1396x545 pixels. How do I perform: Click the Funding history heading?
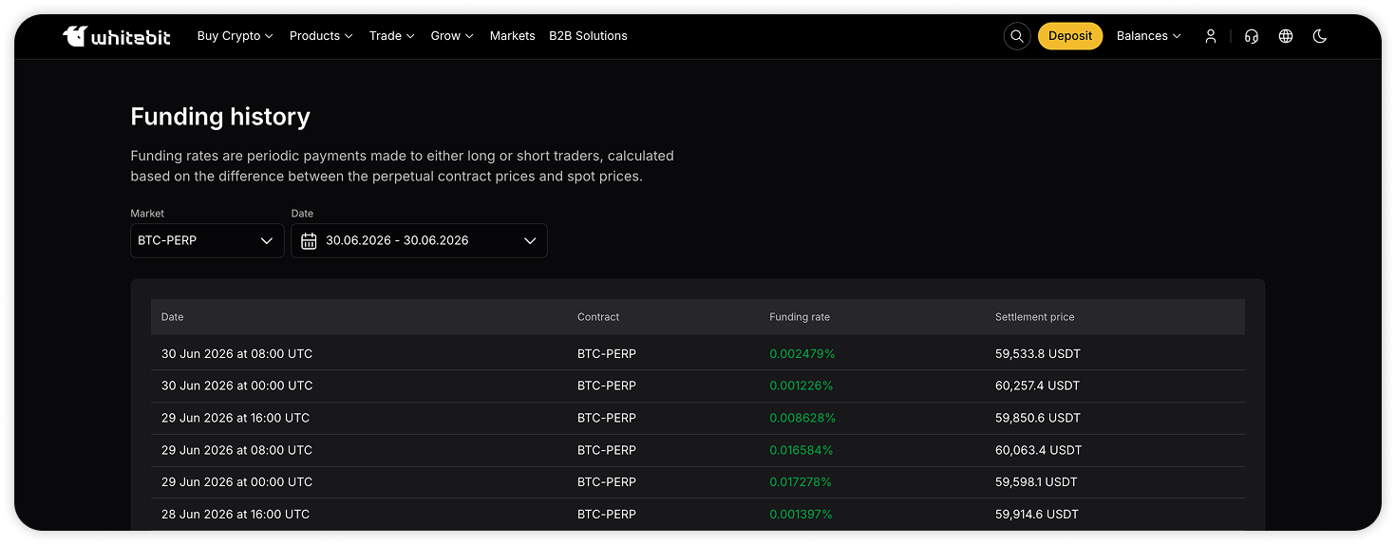[x=220, y=117]
